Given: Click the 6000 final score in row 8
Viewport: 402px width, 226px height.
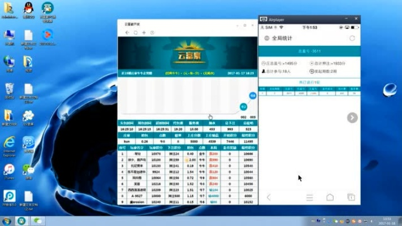Looking at the screenshot, I should click(x=248, y=196).
